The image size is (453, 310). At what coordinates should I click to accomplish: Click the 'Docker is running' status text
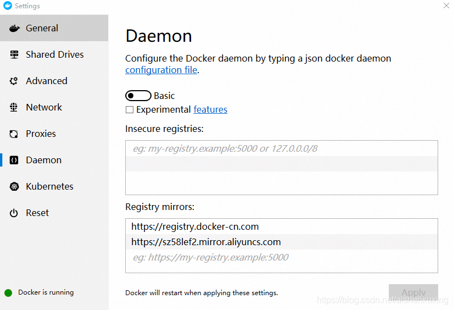[x=46, y=292]
